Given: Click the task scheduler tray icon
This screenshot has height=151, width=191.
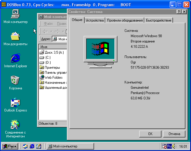Looking at the screenshot, I should [164, 146].
